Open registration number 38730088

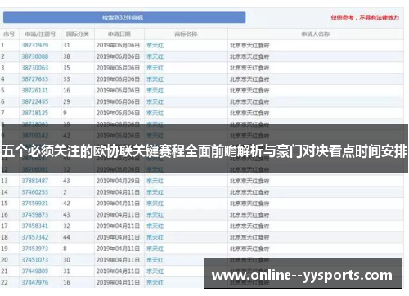35,56
